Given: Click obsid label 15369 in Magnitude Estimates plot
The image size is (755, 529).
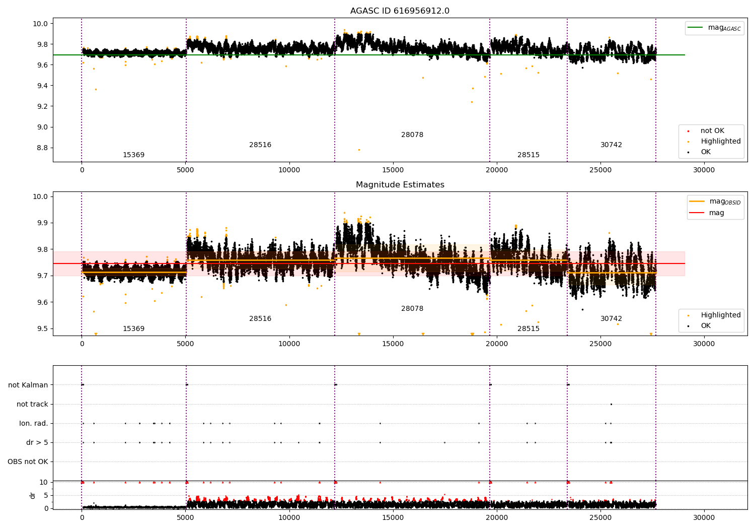Looking at the screenshot, I should (133, 329).
